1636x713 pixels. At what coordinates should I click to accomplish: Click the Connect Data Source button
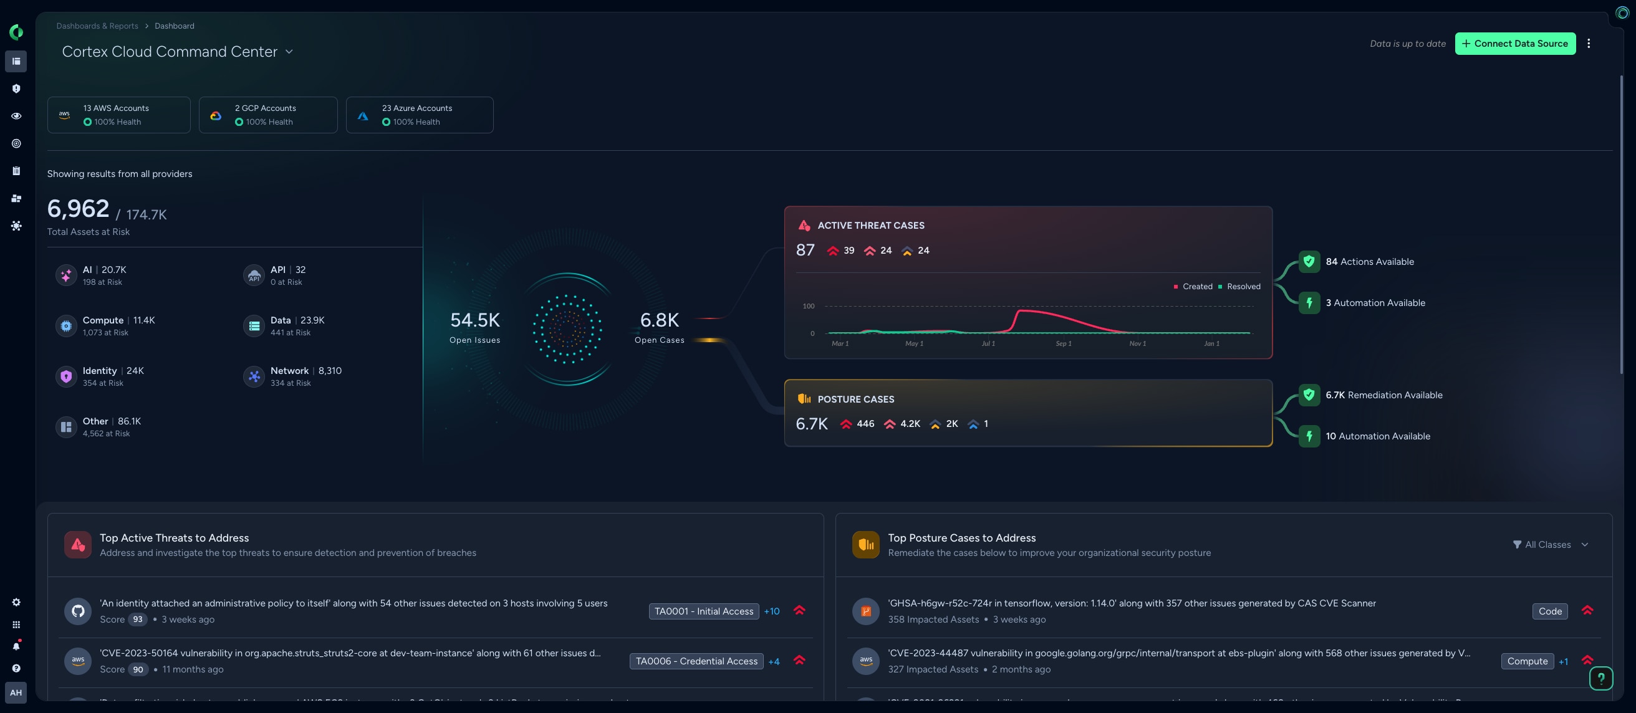pyautogui.click(x=1515, y=43)
